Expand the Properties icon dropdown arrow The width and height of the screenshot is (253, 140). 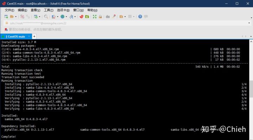[x=39, y=17]
